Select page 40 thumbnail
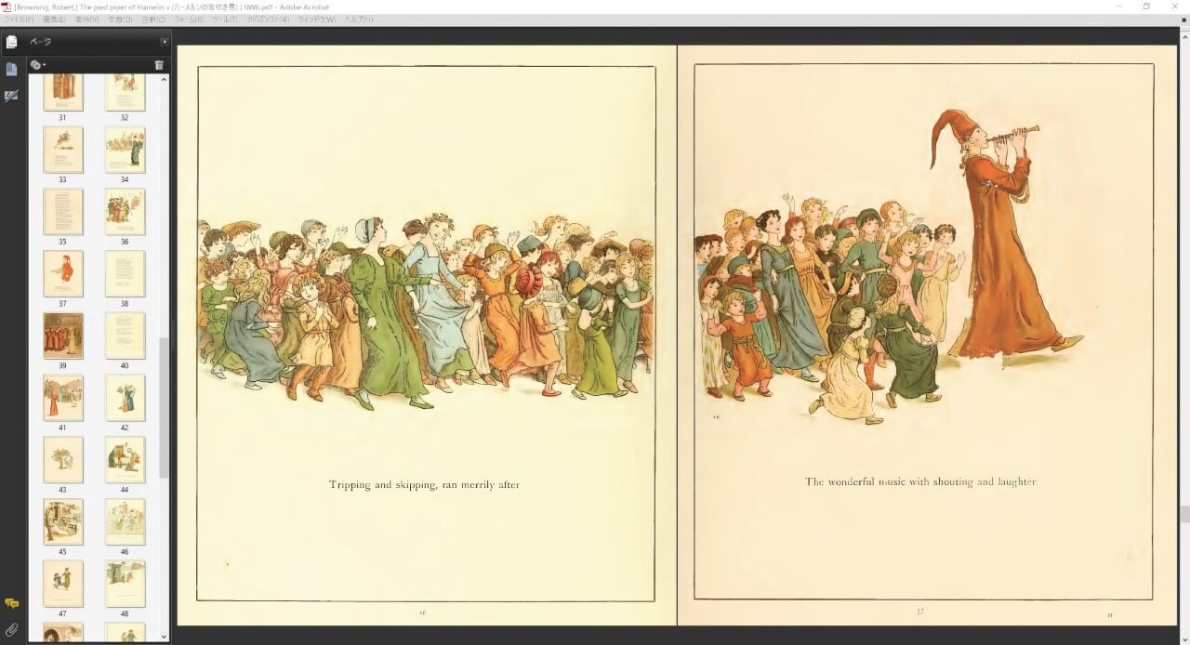This screenshot has height=645, width=1190. [x=126, y=336]
